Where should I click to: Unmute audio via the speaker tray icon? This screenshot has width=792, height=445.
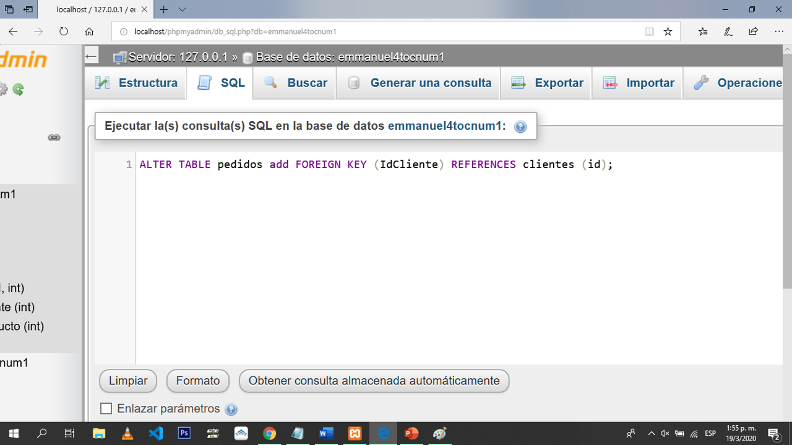[x=665, y=433]
